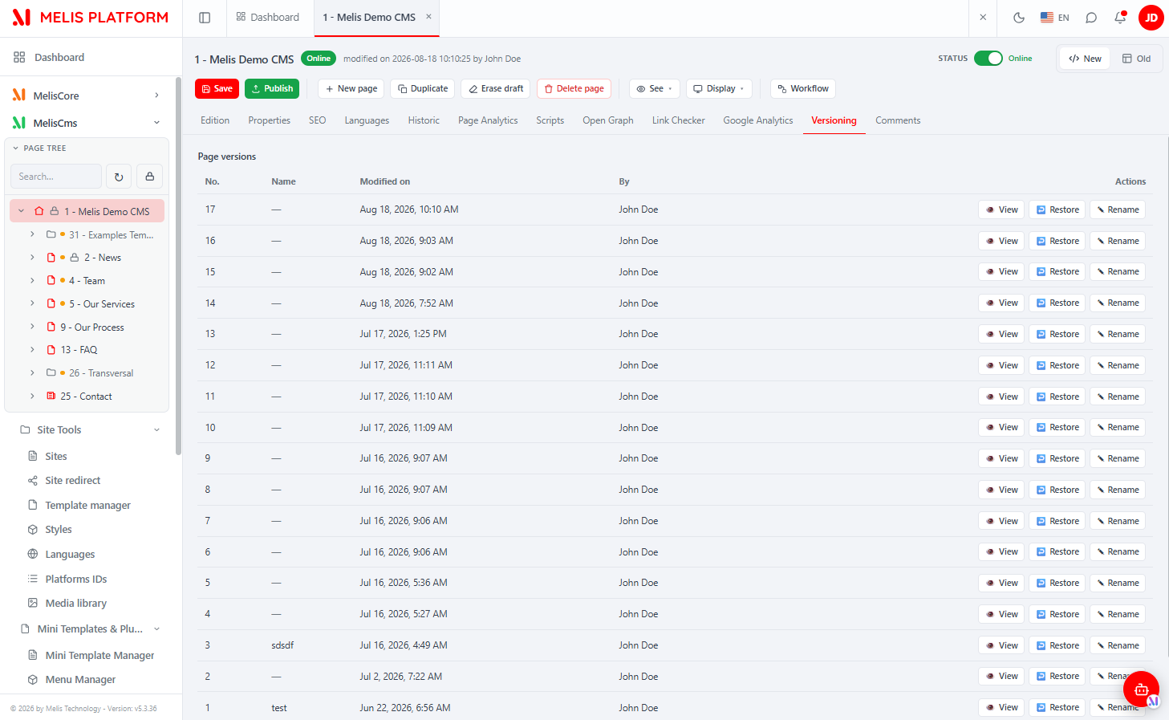The height and width of the screenshot is (720, 1169).
Task: Open the SEO tab
Action: [x=318, y=120]
